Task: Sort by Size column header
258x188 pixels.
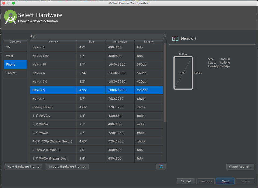Action: (91, 42)
